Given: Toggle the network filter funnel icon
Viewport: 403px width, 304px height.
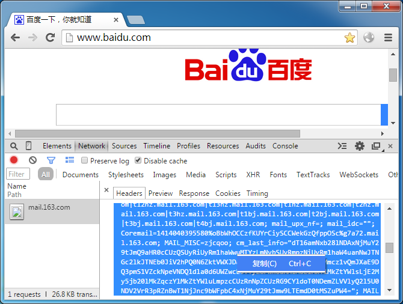Looking at the screenshot, I should (x=51, y=160).
